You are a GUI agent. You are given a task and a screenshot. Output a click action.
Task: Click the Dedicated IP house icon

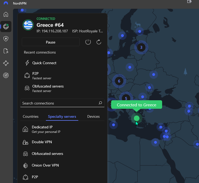coord(25,129)
